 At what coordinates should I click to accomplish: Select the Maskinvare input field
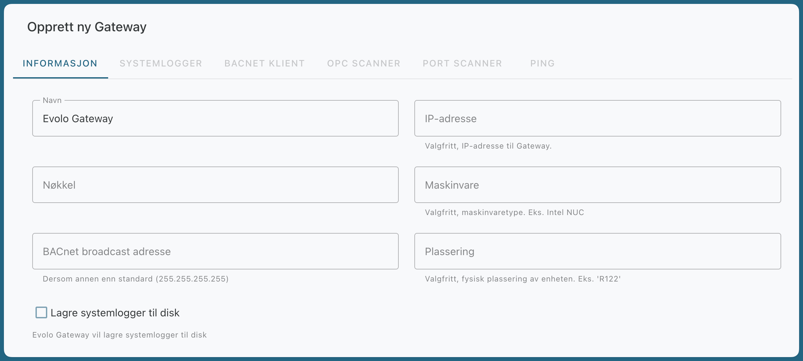click(x=597, y=185)
